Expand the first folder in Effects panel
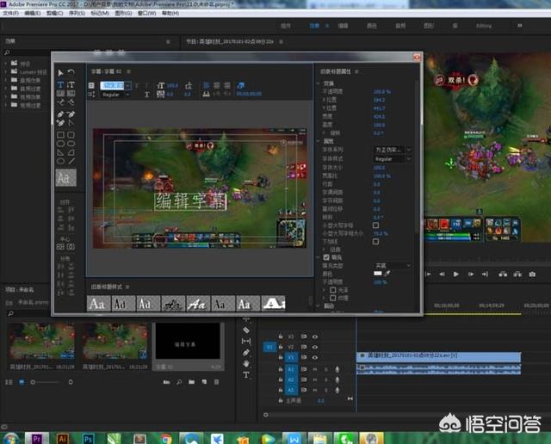Viewport: 551px width, 444px height. pos(6,64)
